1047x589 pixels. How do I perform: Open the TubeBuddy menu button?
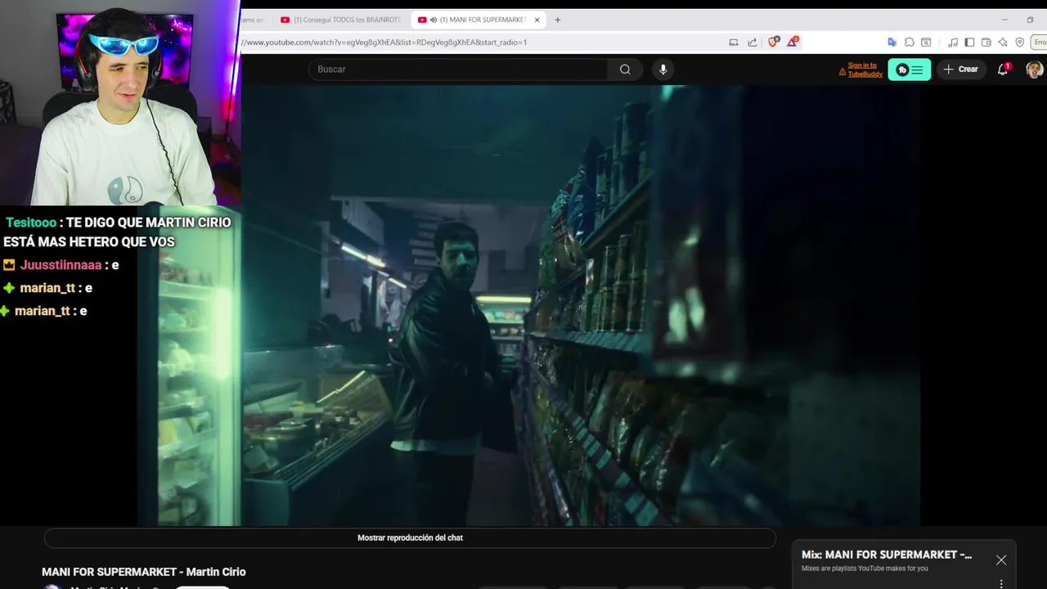[910, 70]
